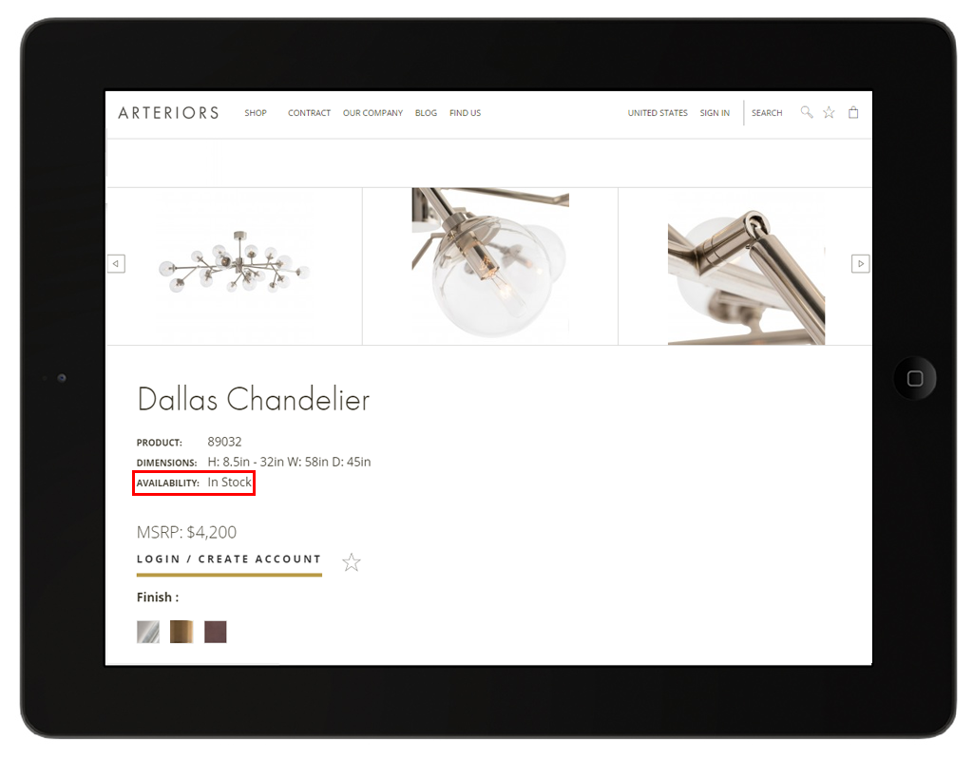This screenshot has width=973, height=758.
Task: Open the Our Company menu
Action: (372, 113)
